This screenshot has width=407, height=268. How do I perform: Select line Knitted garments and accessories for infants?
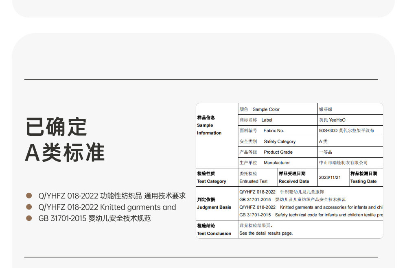coord(311,207)
